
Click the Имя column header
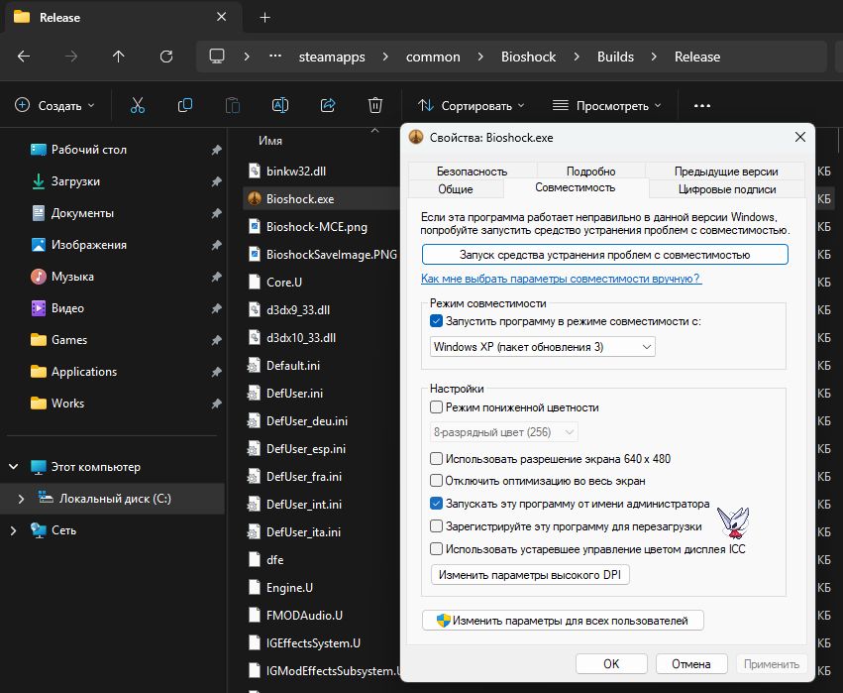pyautogui.click(x=270, y=141)
